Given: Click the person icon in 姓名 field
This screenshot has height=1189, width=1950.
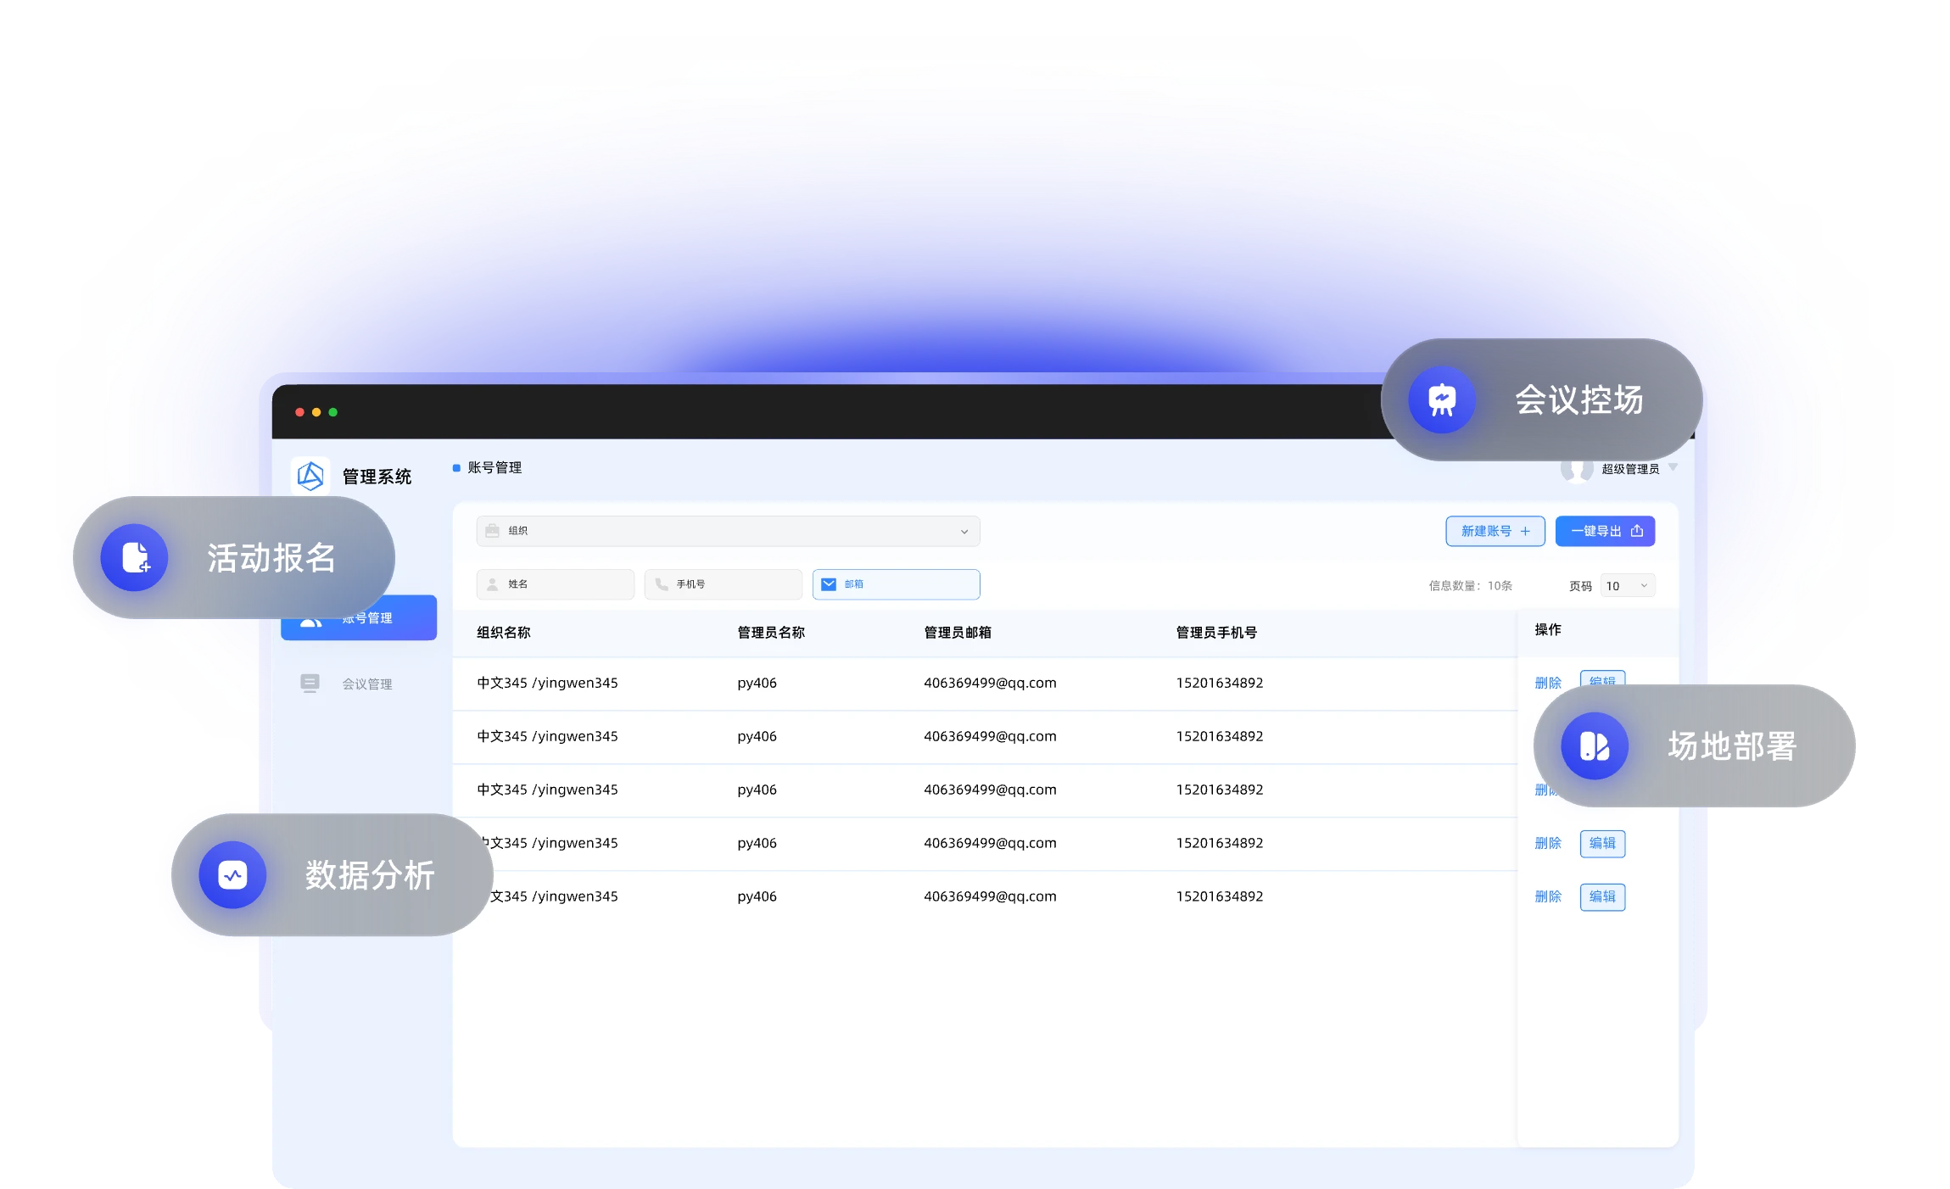Looking at the screenshot, I should [x=493, y=584].
